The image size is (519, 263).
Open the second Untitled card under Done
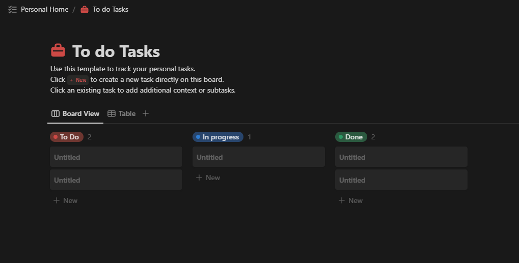(401, 180)
